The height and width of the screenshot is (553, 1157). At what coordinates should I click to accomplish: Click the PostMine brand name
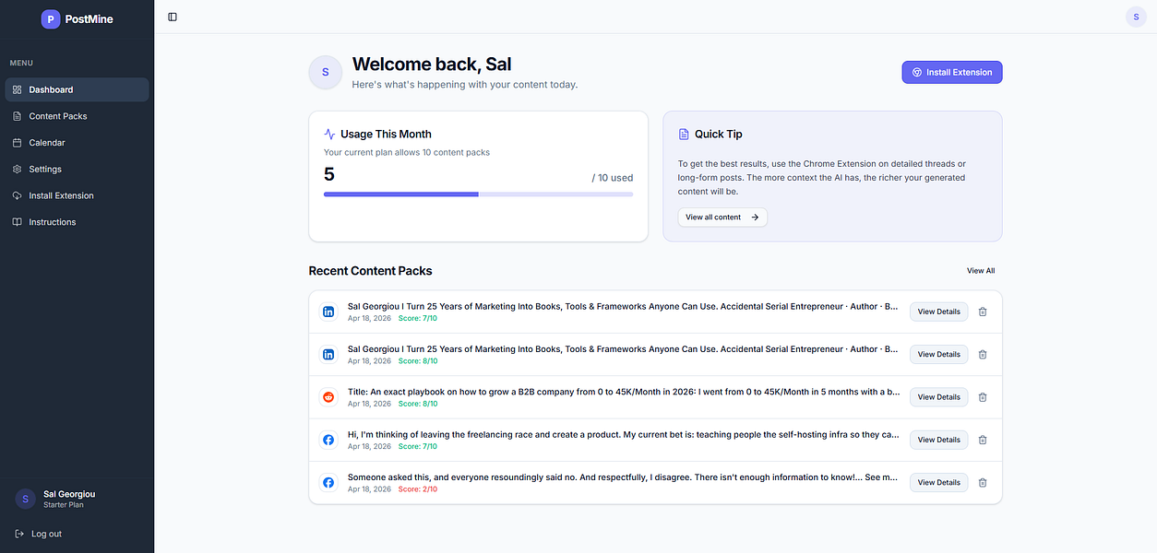(x=89, y=18)
